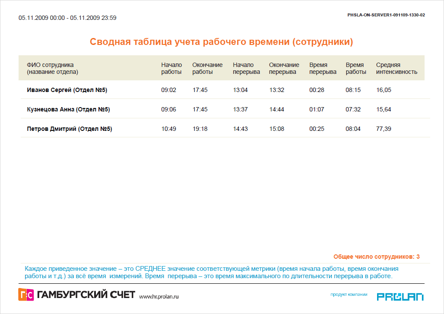Click the ГАМБУРГСКИЙ СЧЕТ brand name text
Viewport: 444px width, 314px height.
[x=86, y=295]
